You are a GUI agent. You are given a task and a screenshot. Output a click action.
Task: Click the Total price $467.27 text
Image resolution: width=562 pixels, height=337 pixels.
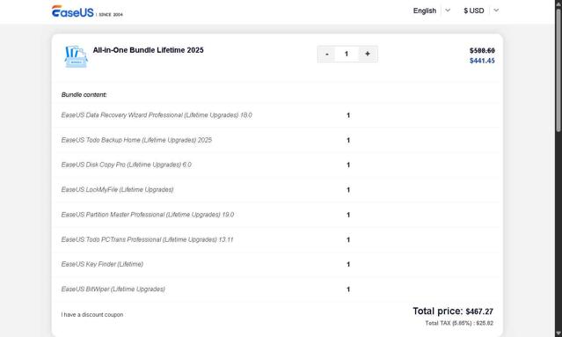pyautogui.click(x=453, y=311)
